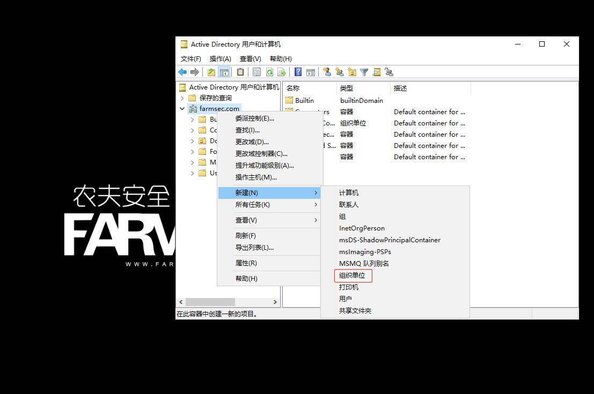Select the Builtin item in the name column
594x394 pixels.
tap(305, 100)
